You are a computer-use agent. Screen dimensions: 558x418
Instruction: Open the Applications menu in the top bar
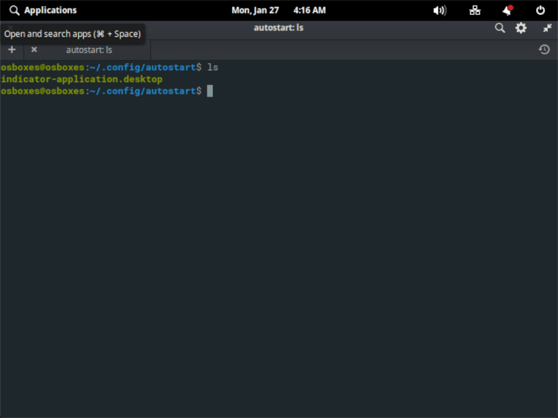click(50, 10)
